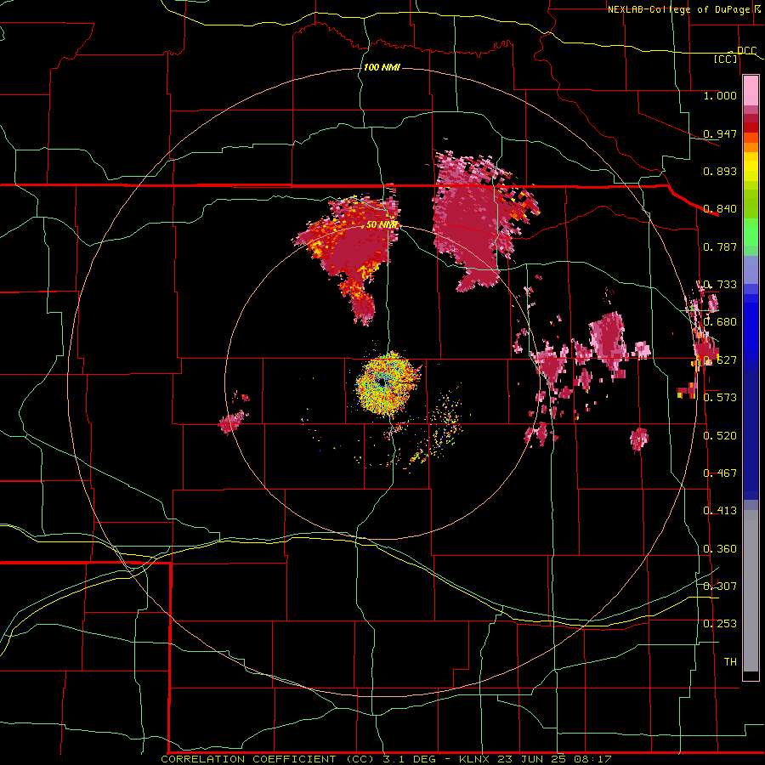Click the TH label on color scale
Image resolution: width=765 pixels, height=765 pixels.
click(x=730, y=662)
